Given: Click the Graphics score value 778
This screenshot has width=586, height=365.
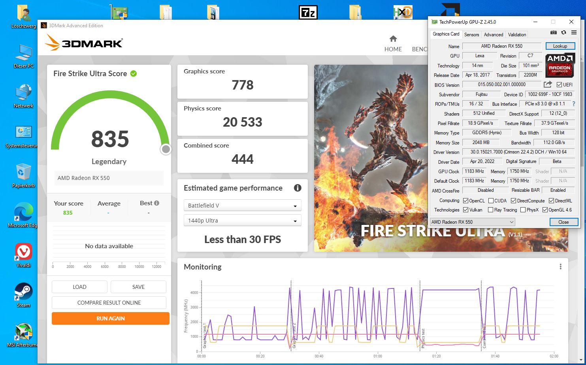Looking at the screenshot, I should pos(243,85).
